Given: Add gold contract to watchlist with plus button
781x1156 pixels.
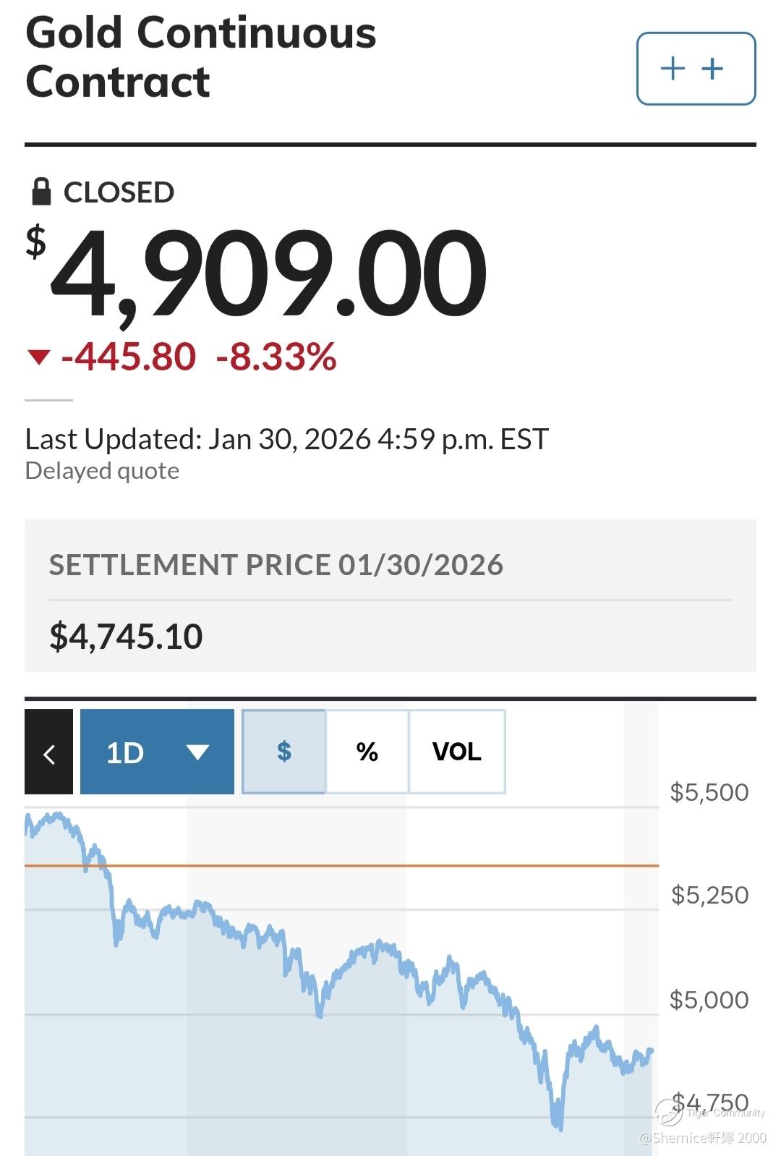Looking at the screenshot, I should (696, 69).
